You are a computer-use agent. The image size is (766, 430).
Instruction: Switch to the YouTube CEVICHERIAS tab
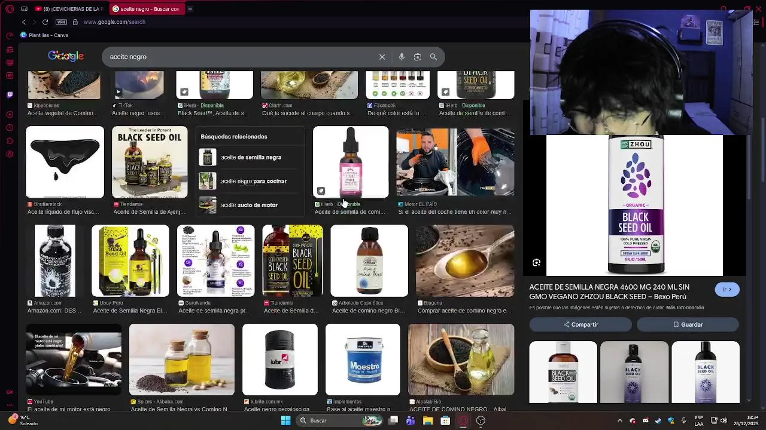coord(69,9)
